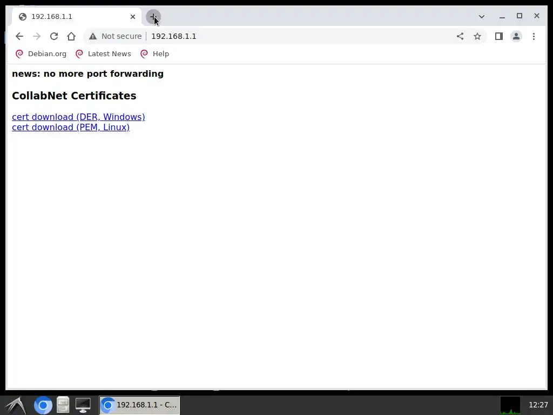Open the Chromium three-dot menu

tap(534, 36)
